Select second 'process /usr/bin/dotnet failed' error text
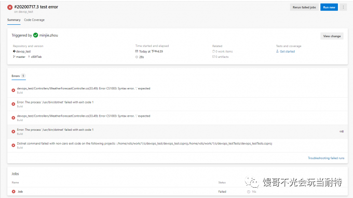The height and width of the screenshot is (198, 353). [55, 130]
